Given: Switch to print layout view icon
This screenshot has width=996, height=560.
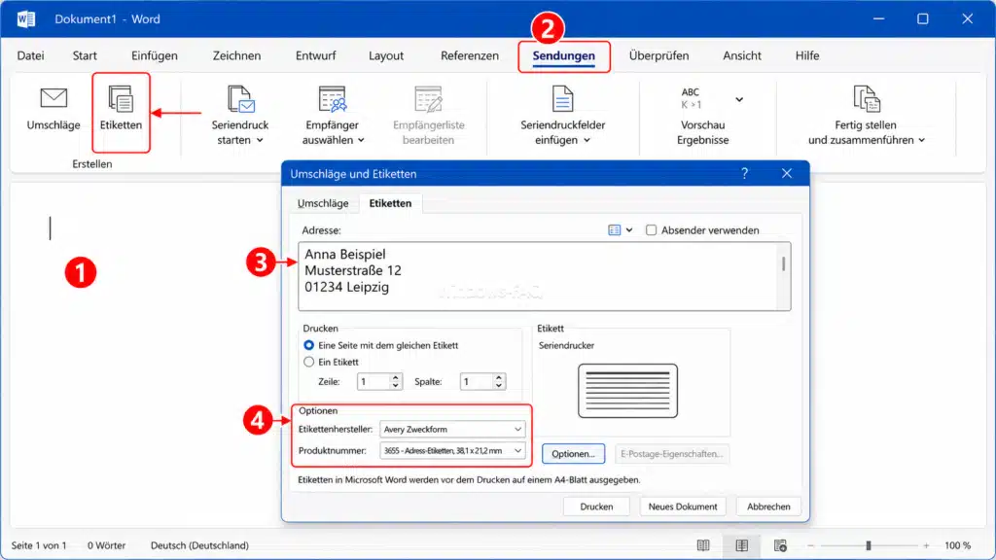Looking at the screenshot, I should [741, 545].
